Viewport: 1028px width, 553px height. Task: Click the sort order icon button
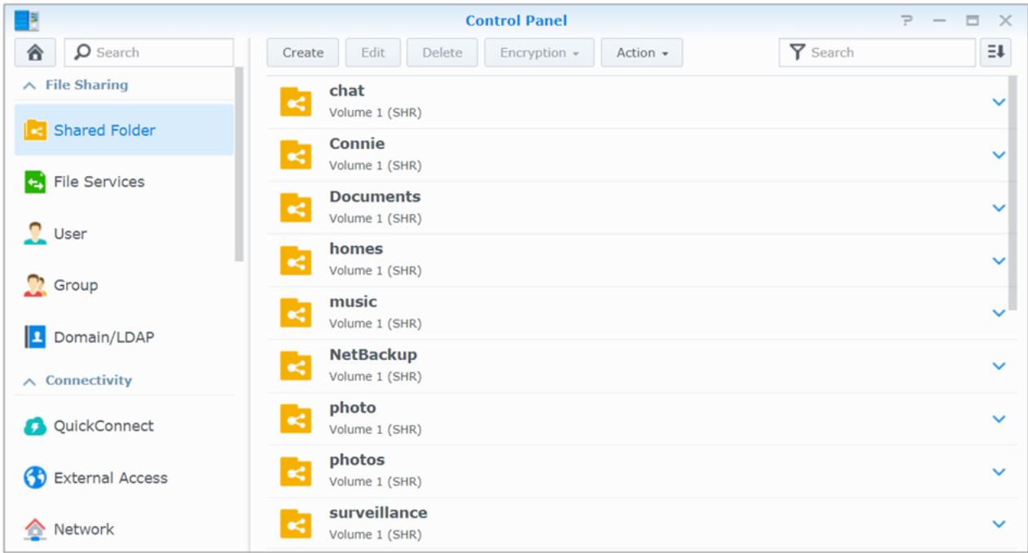pos(995,53)
